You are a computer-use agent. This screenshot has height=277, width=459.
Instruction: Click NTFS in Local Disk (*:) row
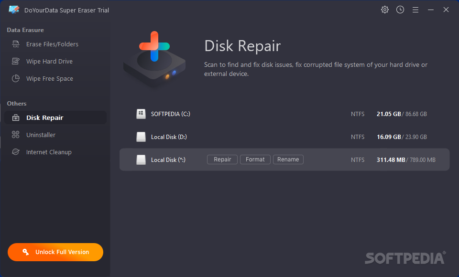click(x=358, y=160)
